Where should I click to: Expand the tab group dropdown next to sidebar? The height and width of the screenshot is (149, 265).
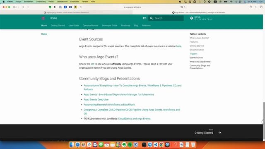pyautogui.click(x=18, y=7)
